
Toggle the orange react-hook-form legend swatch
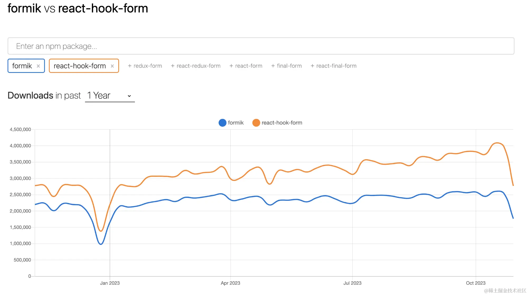(256, 123)
